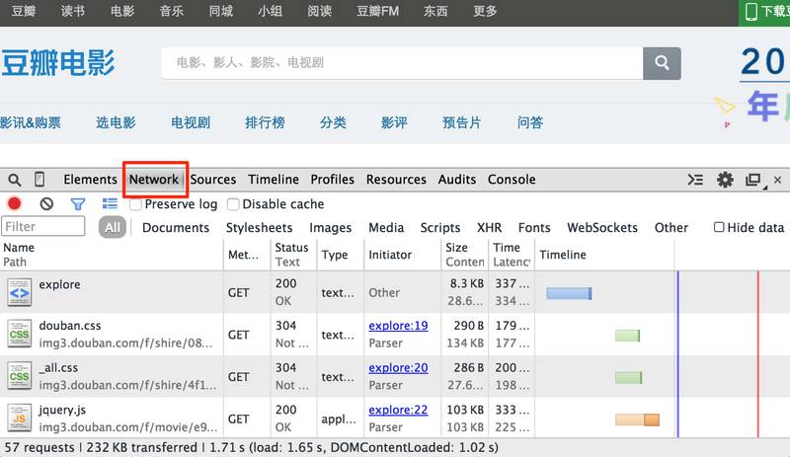Click the blue explore timeline bar

click(x=569, y=293)
